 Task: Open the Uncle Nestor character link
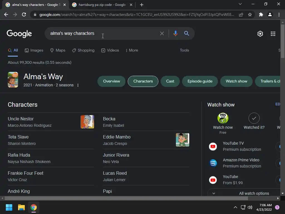[21, 119]
